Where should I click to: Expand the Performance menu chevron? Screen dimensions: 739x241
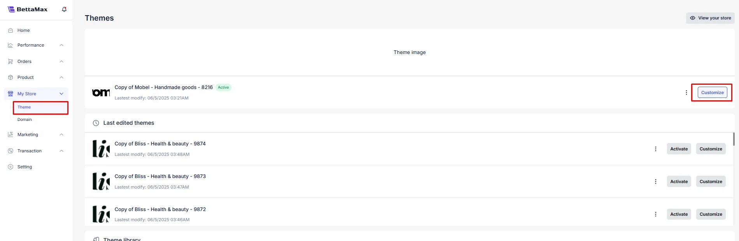(x=61, y=45)
